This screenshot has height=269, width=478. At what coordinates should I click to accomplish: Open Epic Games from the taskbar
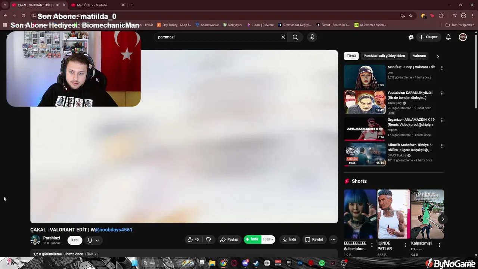(289, 263)
